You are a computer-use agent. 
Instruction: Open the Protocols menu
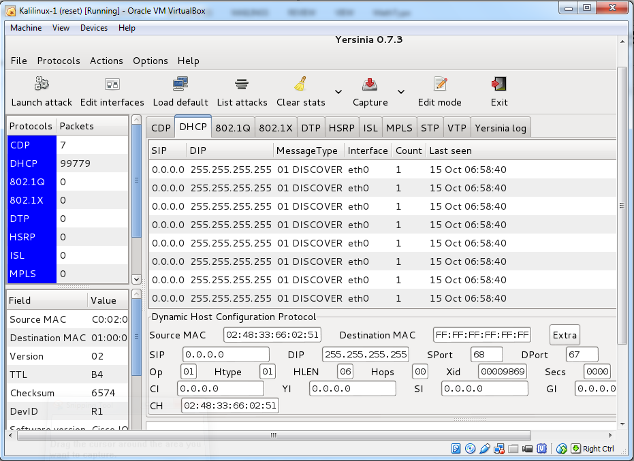(59, 61)
